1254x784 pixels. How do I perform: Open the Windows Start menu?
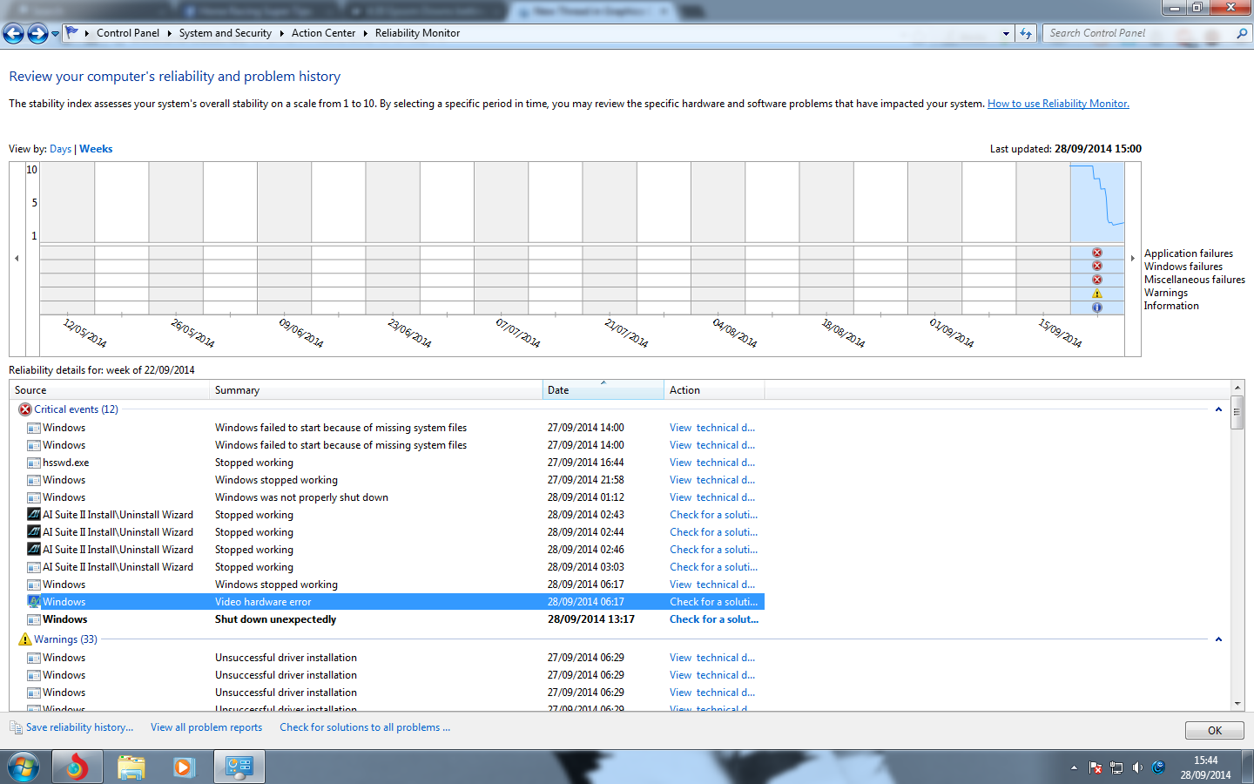[24, 767]
